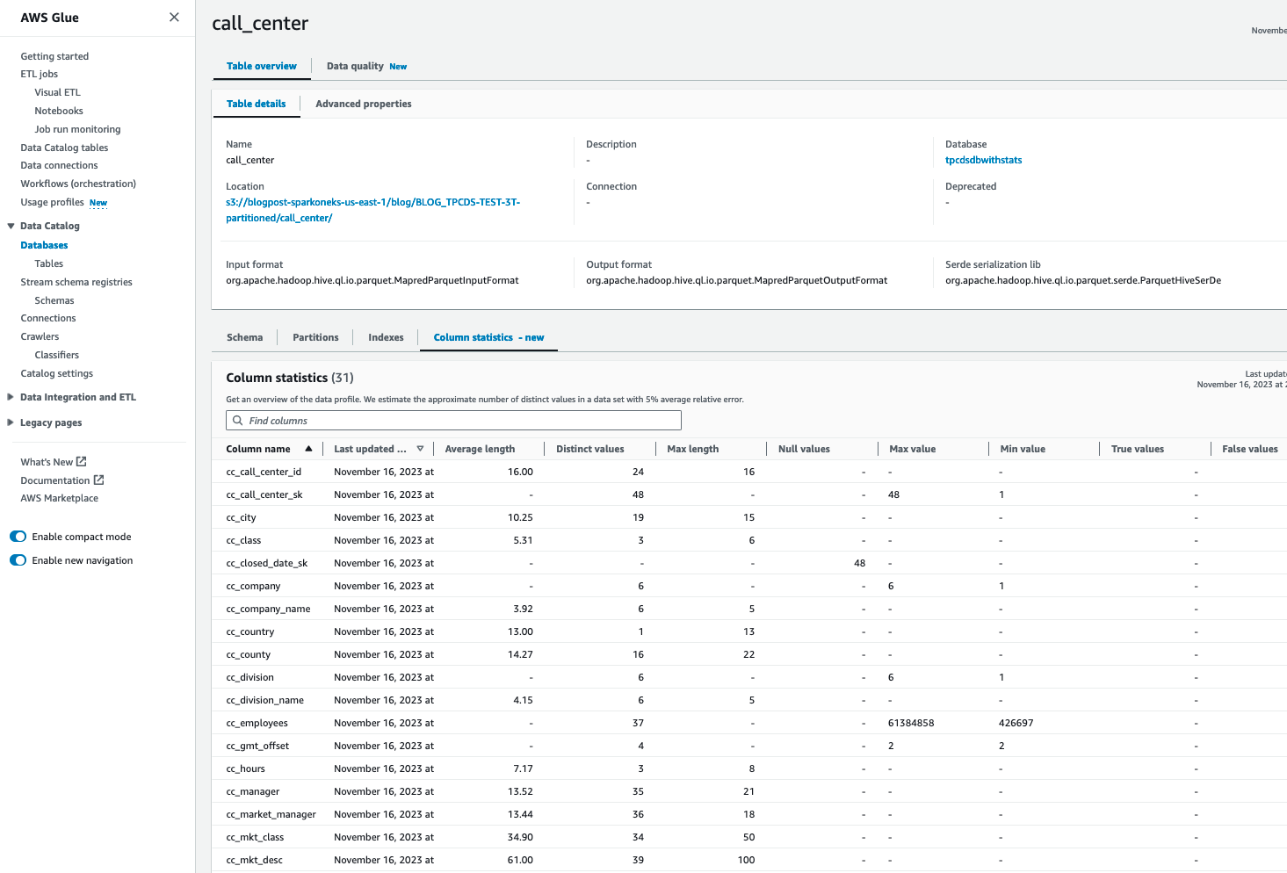Open Schemas in sidebar

[54, 300]
